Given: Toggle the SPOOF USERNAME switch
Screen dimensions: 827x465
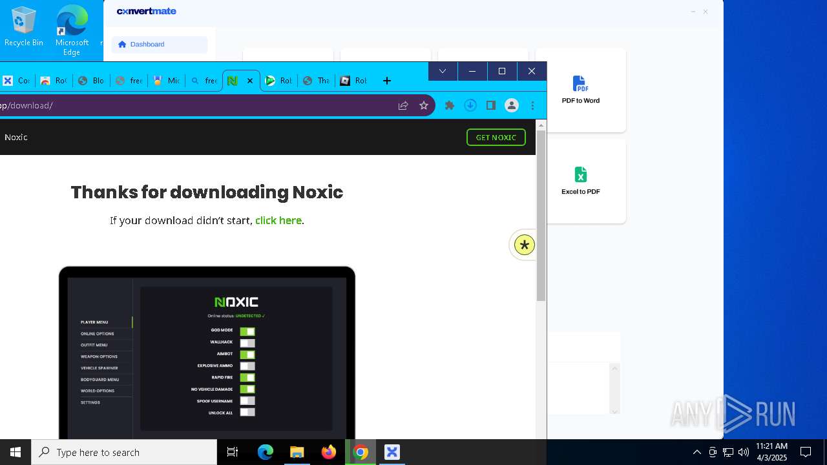Looking at the screenshot, I should (247, 401).
